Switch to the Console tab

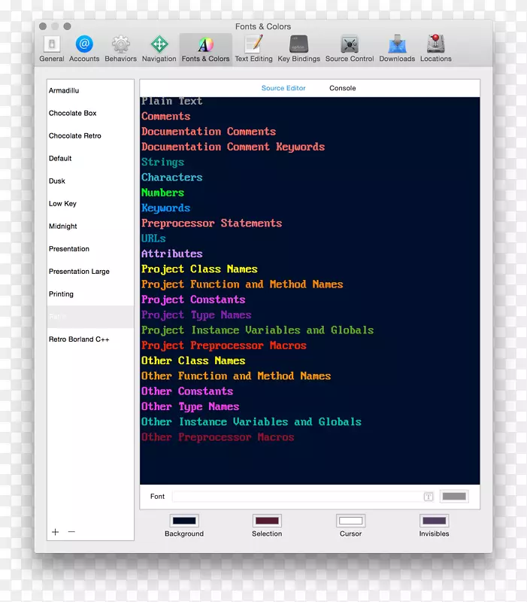(x=342, y=88)
